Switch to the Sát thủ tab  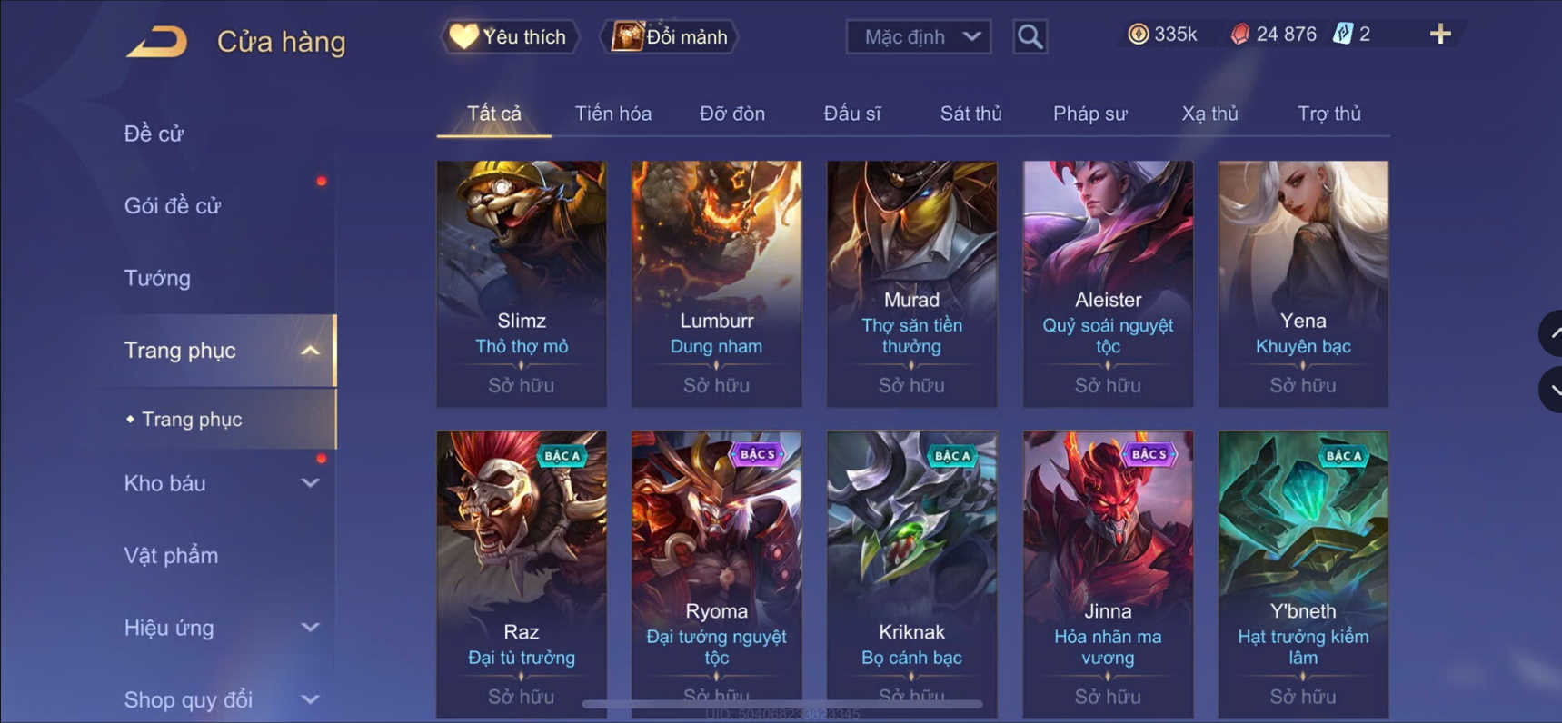970,114
